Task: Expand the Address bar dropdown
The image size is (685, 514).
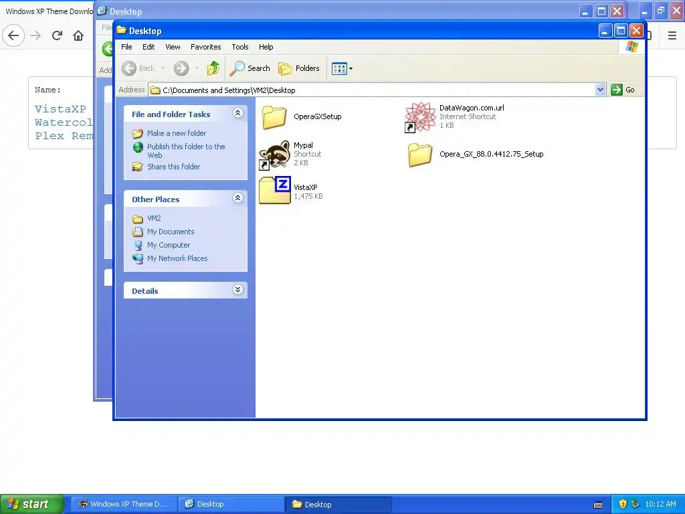Action: point(600,90)
